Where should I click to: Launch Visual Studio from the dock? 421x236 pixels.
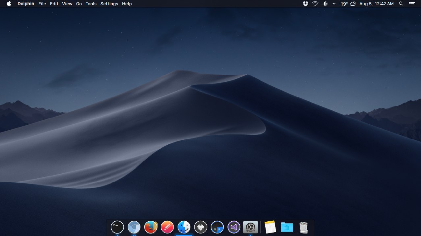pos(234,227)
